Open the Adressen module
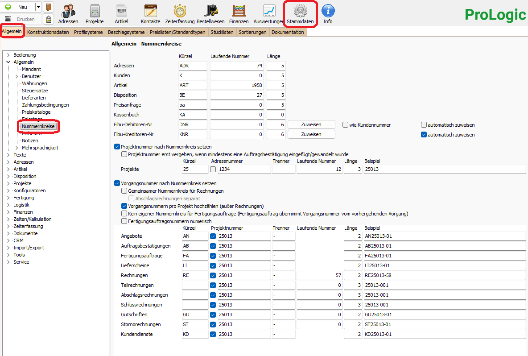Image resolution: width=528 pixels, height=356 pixels. coord(68,13)
